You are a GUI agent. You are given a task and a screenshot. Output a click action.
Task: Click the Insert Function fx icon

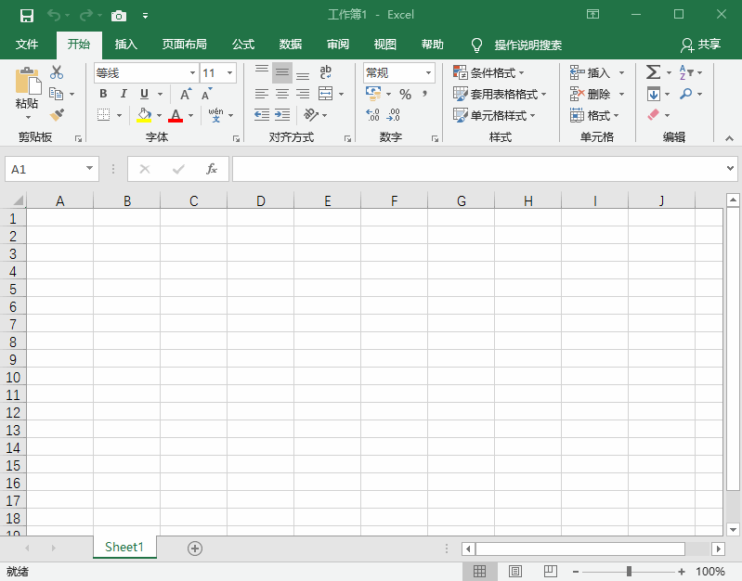pyautogui.click(x=212, y=169)
